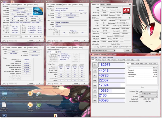The width and height of the screenshot is (162, 118).
Task: Click the Mark total score button
Action: [x=94, y=65]
